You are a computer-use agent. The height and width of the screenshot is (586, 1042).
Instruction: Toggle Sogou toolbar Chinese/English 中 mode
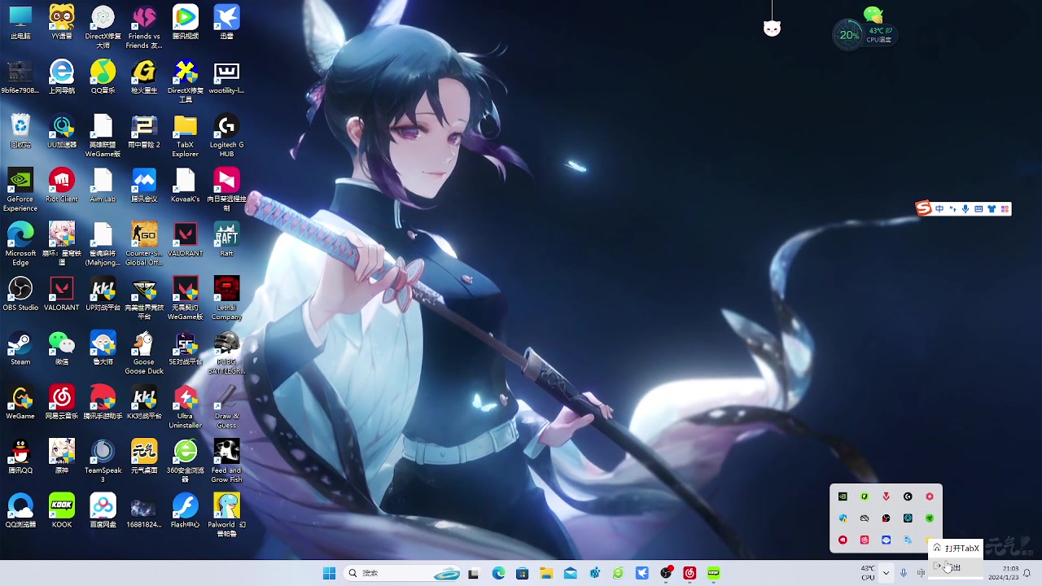click(939, 209)
